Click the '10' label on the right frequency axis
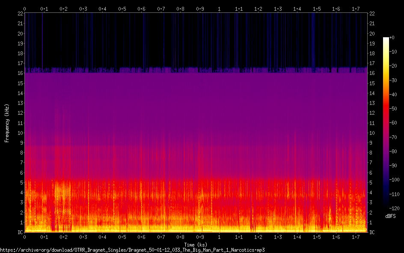 (x=372, y=133)
